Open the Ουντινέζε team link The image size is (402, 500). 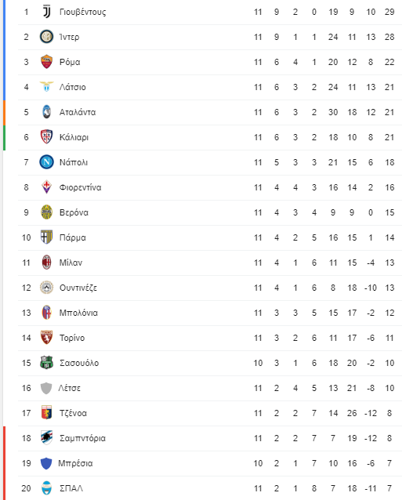click(x=78, y=288)
